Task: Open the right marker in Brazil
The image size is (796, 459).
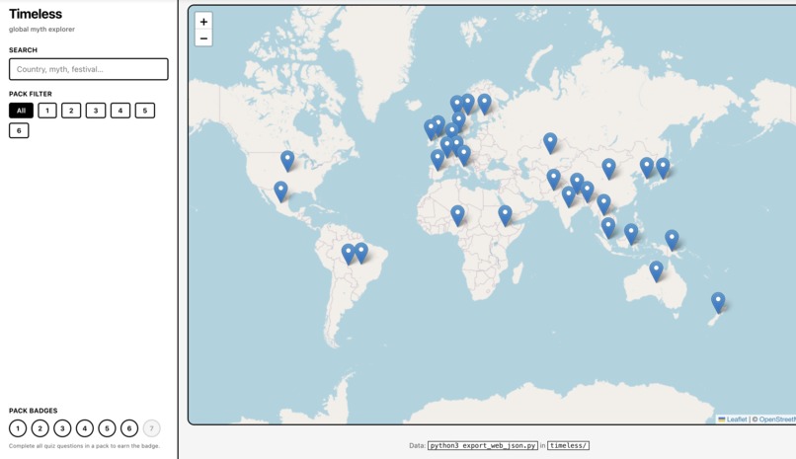Action: coord(360,253)
